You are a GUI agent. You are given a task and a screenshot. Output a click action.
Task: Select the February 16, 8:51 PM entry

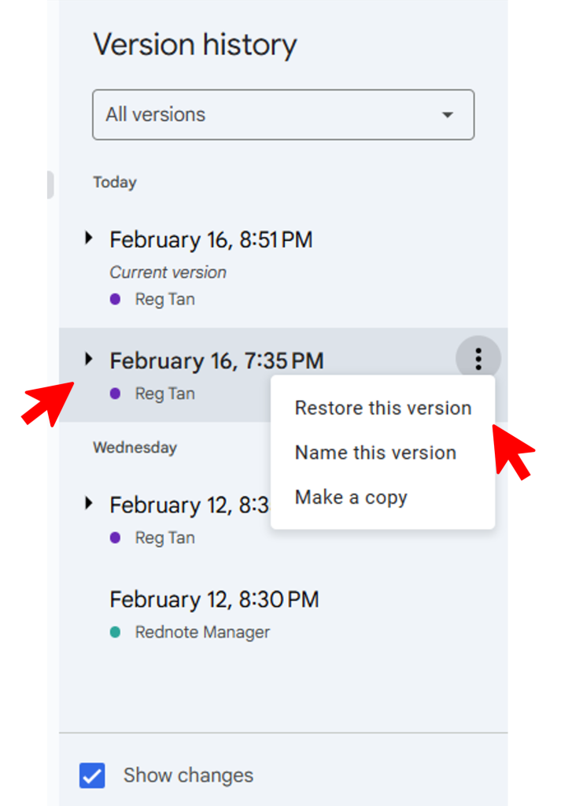[211, 240]
